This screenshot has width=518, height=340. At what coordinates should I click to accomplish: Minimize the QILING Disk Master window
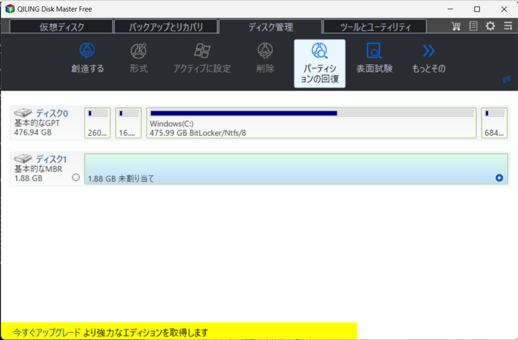[450, 9]
